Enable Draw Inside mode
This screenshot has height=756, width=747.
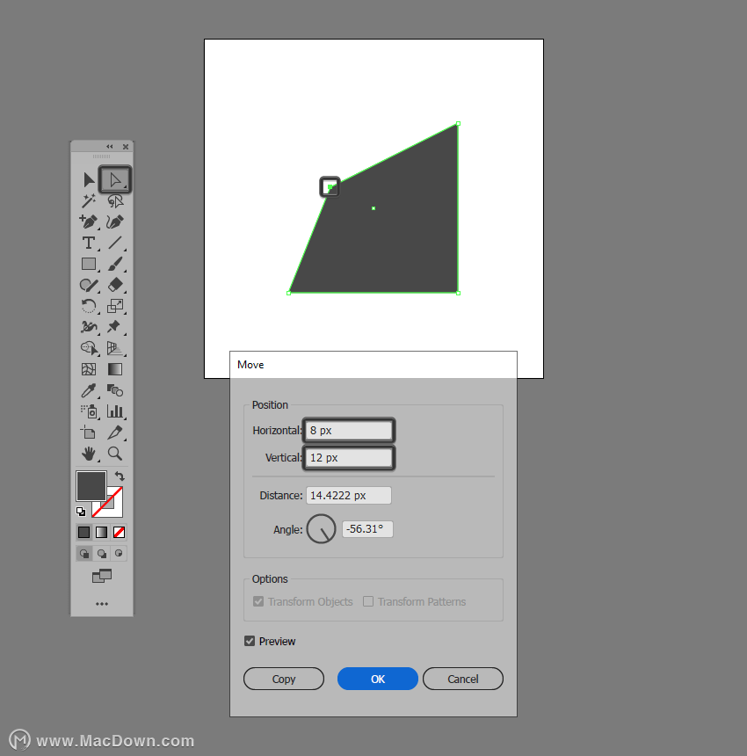119,553
